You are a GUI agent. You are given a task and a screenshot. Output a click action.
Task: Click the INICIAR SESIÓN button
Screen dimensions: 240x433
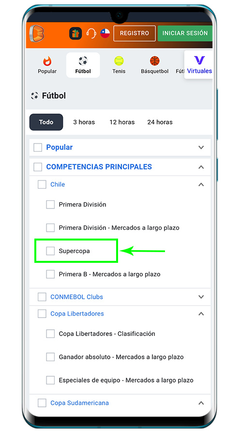(185, 33)
